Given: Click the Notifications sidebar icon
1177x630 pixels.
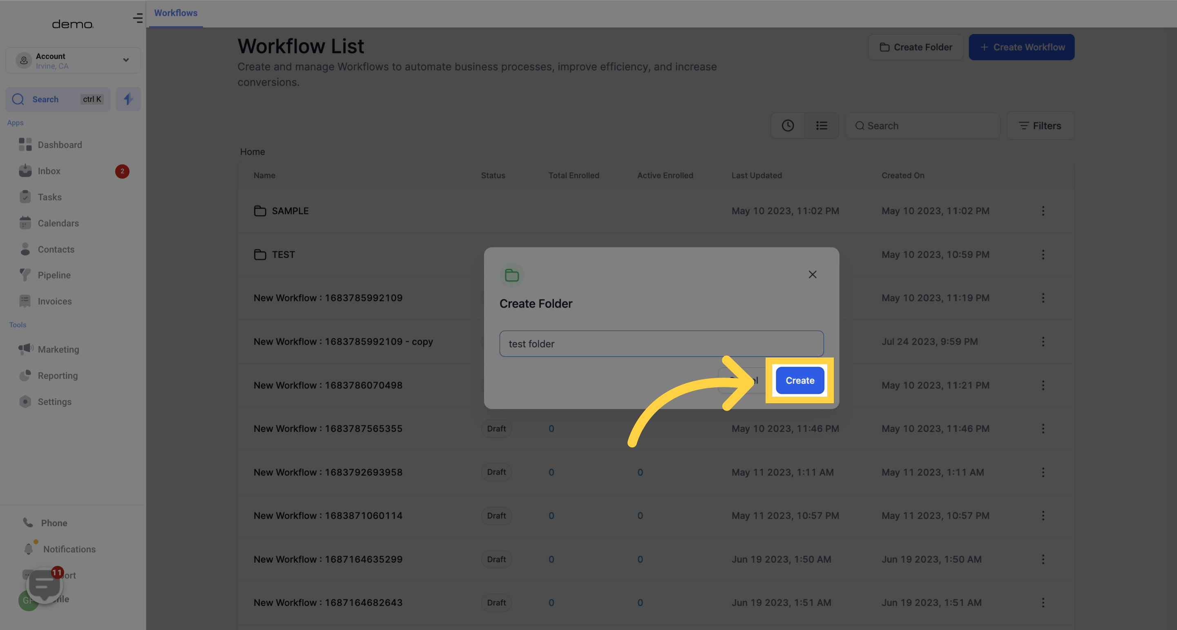Looking at the screenshot, I should tap(28, 548).
